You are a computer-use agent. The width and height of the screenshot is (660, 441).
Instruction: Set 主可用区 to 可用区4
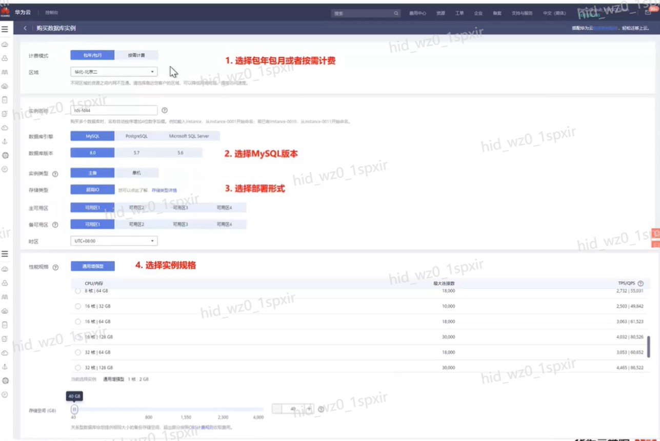click(x=225, y=208)
